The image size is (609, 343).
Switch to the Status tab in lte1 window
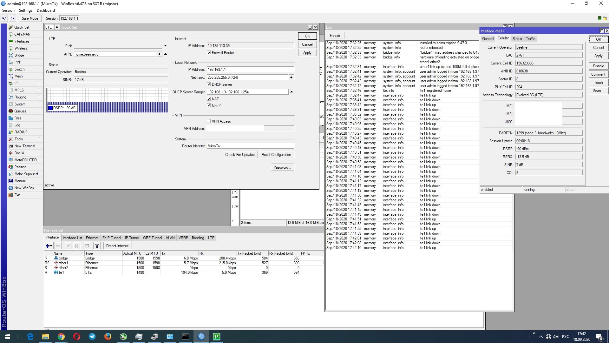pos(517,39)
